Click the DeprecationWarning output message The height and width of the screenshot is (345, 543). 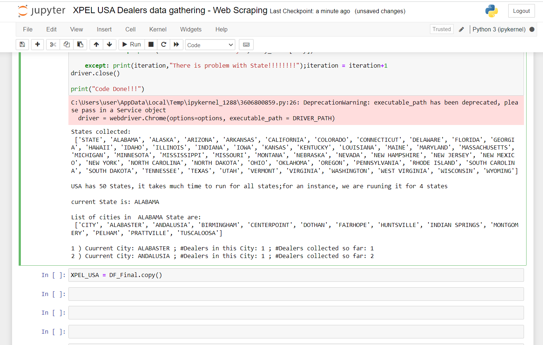click(x=296, y=110)
